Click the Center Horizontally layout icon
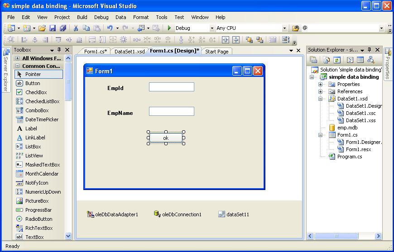394x252 pixels. point(225,40)
